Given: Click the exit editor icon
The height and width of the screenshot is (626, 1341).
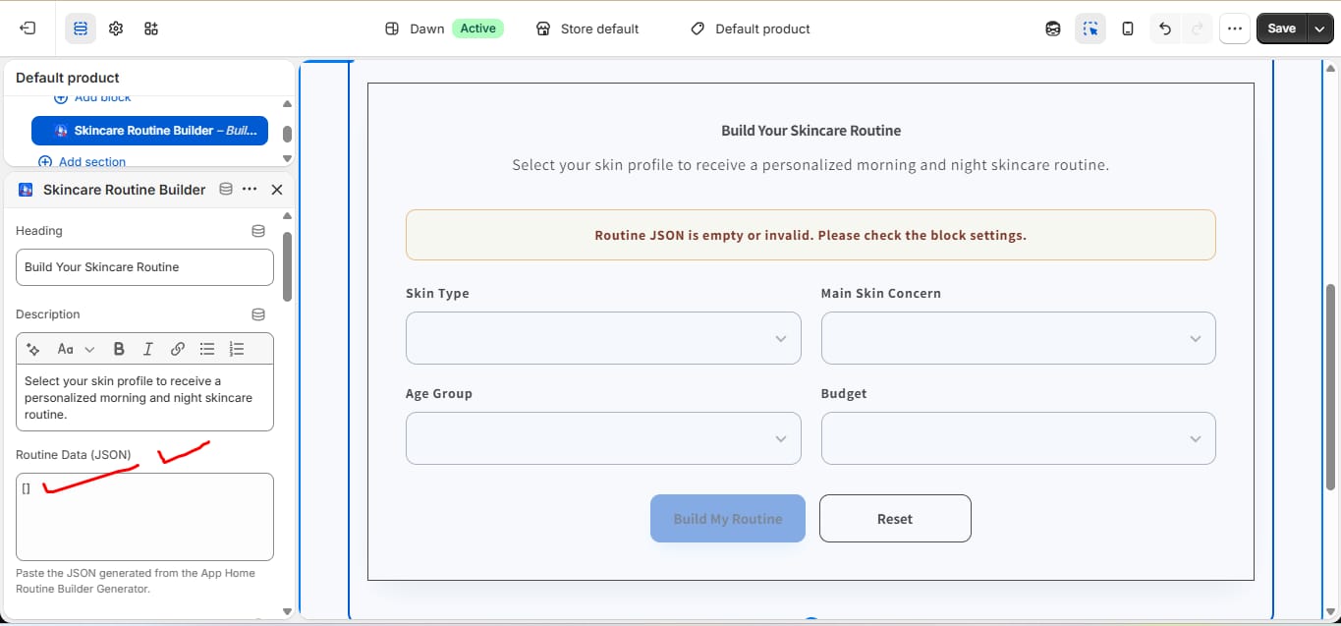Looking at the screenshot, I should 28,28.
